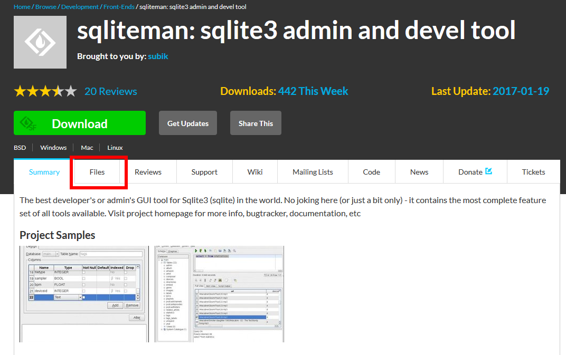Open the Support tab
Image resolution: width=566 pixels, height=355 pixels.
pos(204,172)
